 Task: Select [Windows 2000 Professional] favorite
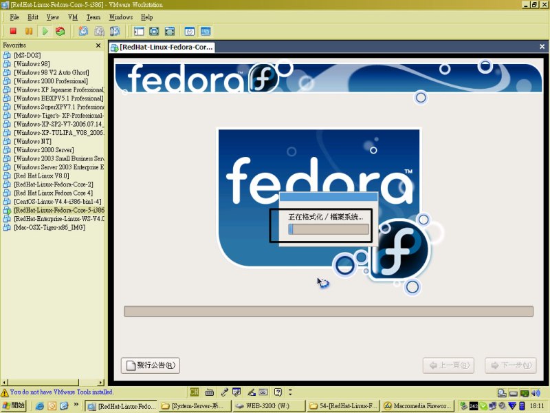click(x=51, y=81)
